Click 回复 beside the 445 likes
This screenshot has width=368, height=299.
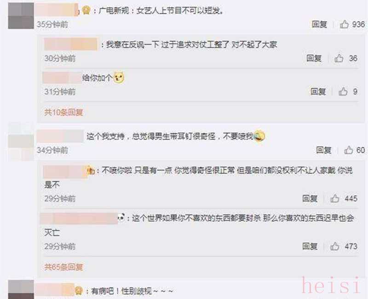coord(310,198)
